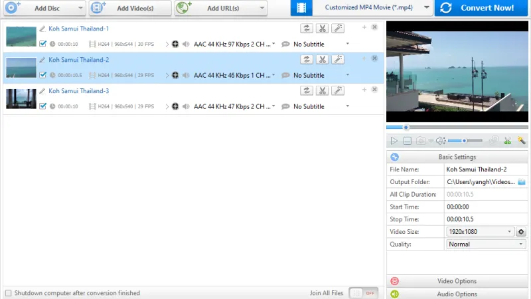
Task: Enable shutdown computer after conversion checkbox
Action: point(8,293)
